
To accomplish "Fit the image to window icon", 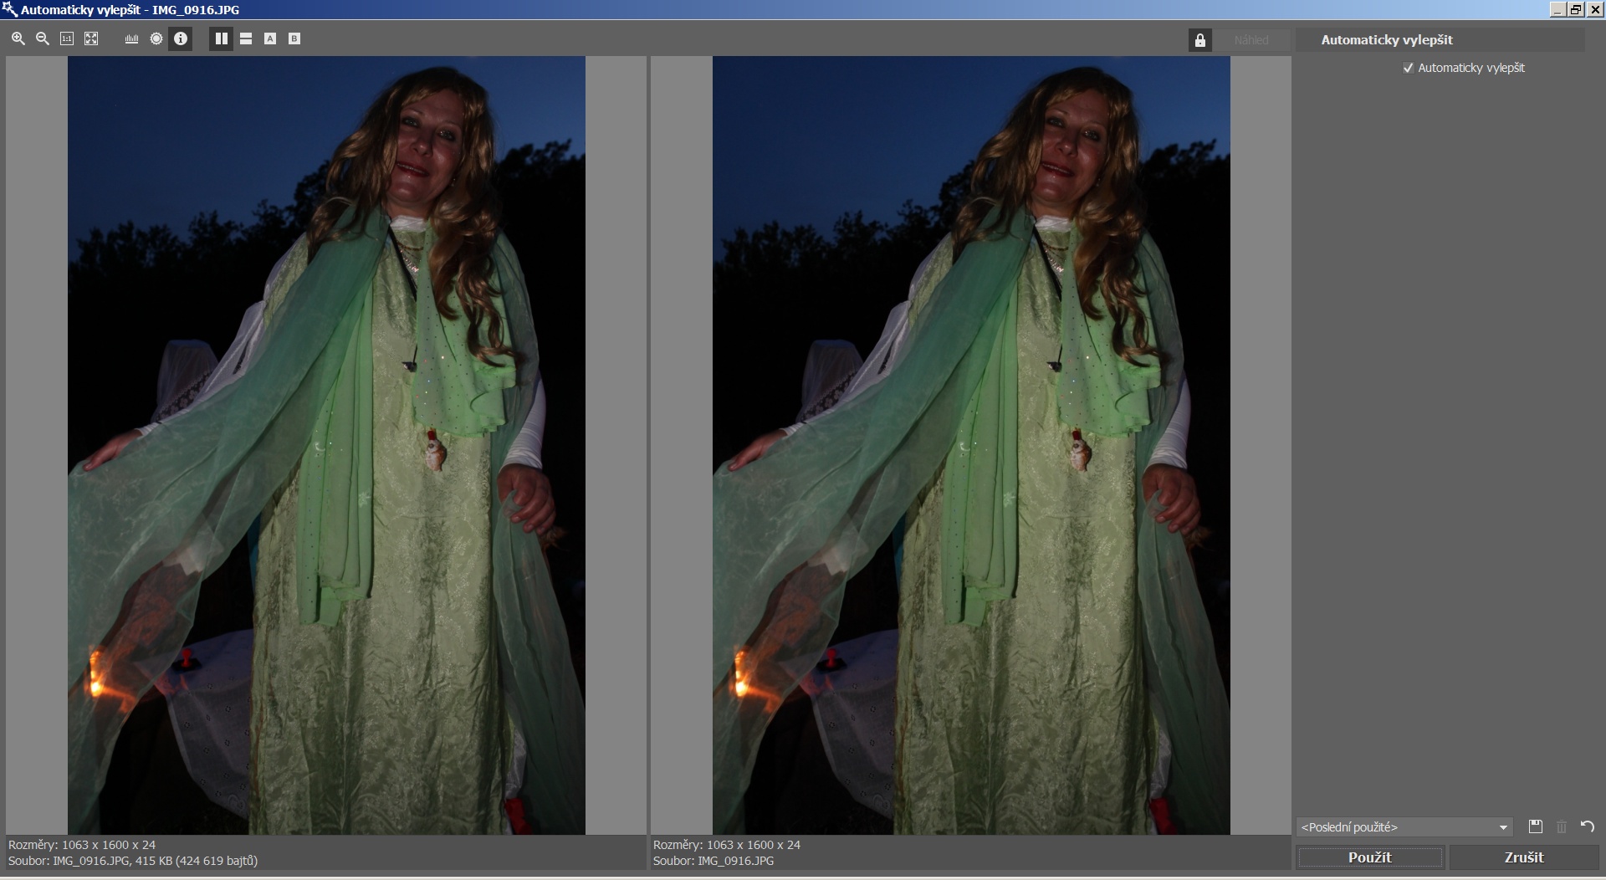I will [x=91, y=38].
